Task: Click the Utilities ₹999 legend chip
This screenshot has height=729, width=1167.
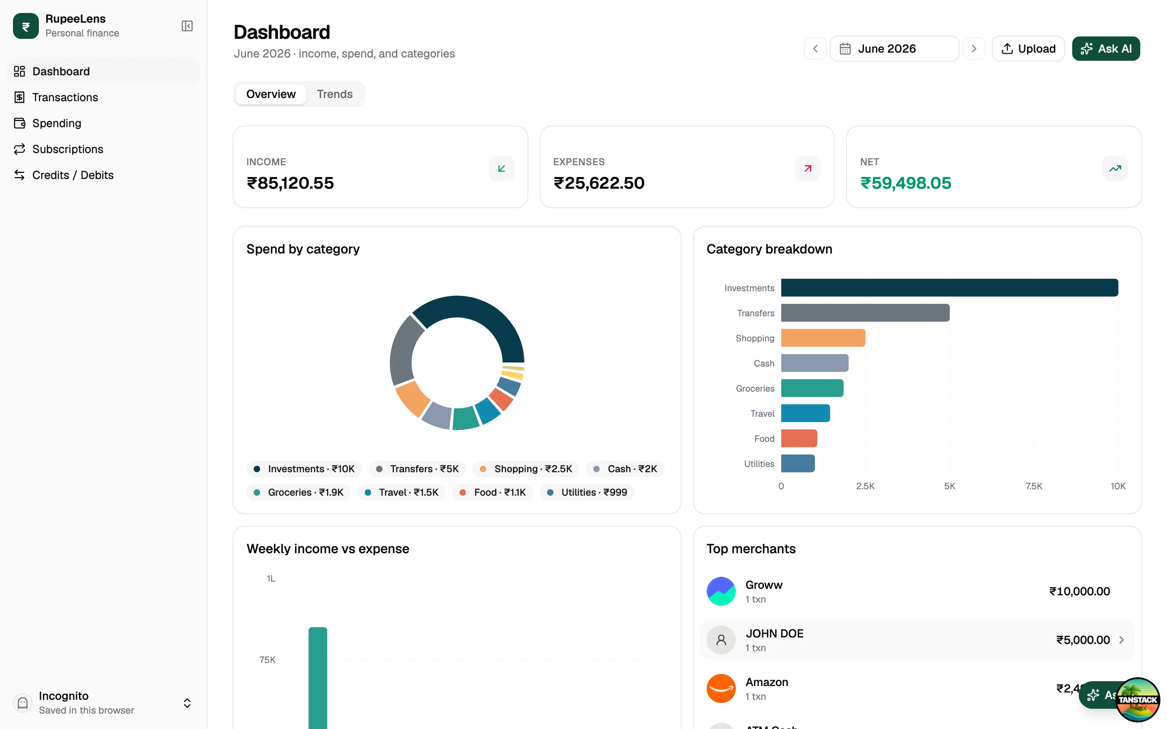Action: [587, 492]
